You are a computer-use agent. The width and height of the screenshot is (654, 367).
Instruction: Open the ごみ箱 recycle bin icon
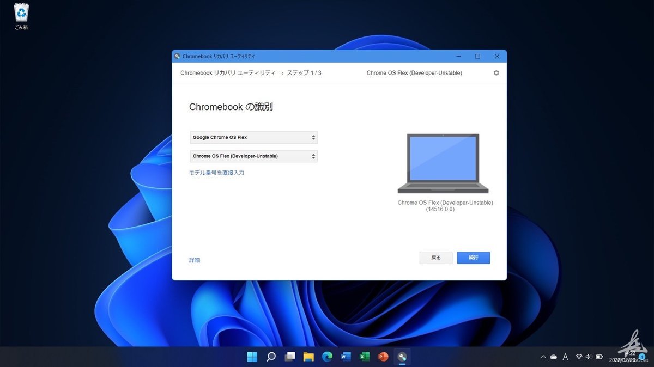pyautogui.click(x=21, y=16)
